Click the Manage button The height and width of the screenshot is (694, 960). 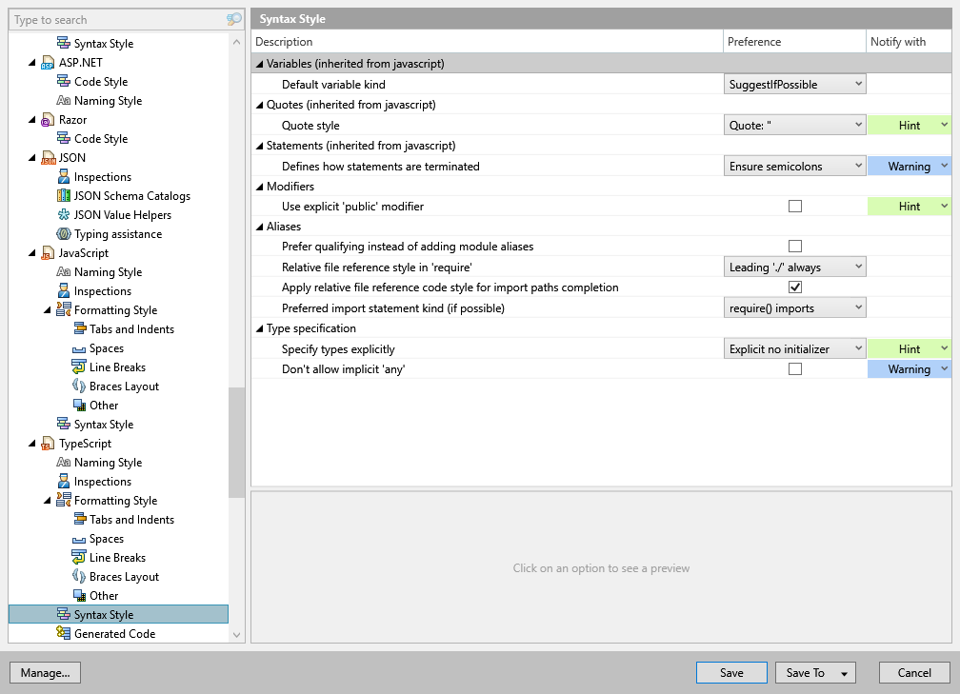point(45,672)
